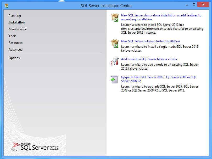Open the Options page
The image size is (212, 159).
click(x=14, y=58)
